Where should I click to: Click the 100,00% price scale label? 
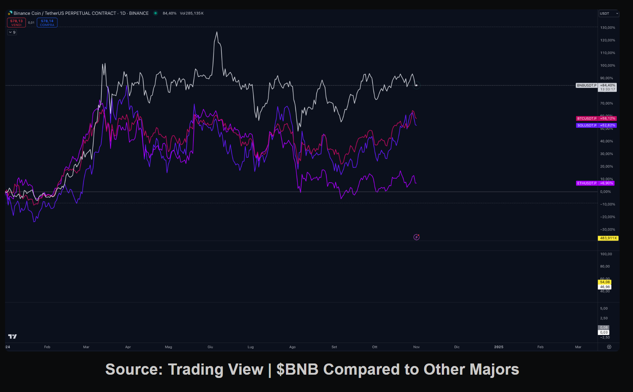608,66
